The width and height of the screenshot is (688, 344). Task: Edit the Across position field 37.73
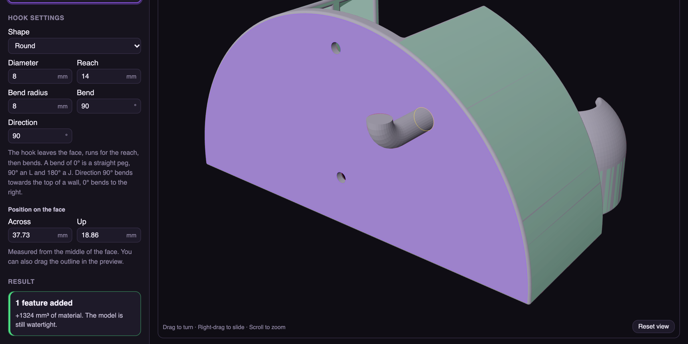coord(40,235)
